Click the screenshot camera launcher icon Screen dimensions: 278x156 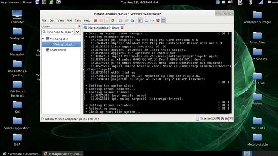pyautogui.click(x=58, y=2)
